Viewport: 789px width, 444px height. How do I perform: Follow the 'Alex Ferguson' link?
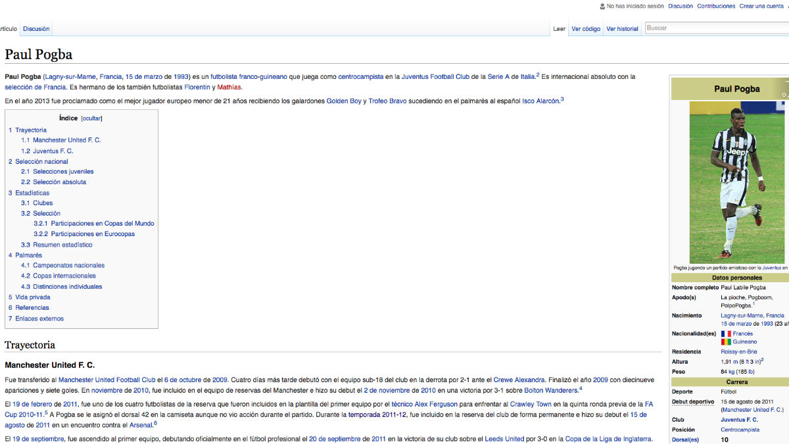[x=436, y=404]
